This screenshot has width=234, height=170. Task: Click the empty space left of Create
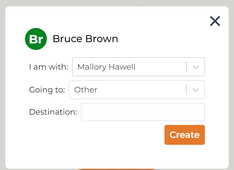99,135
